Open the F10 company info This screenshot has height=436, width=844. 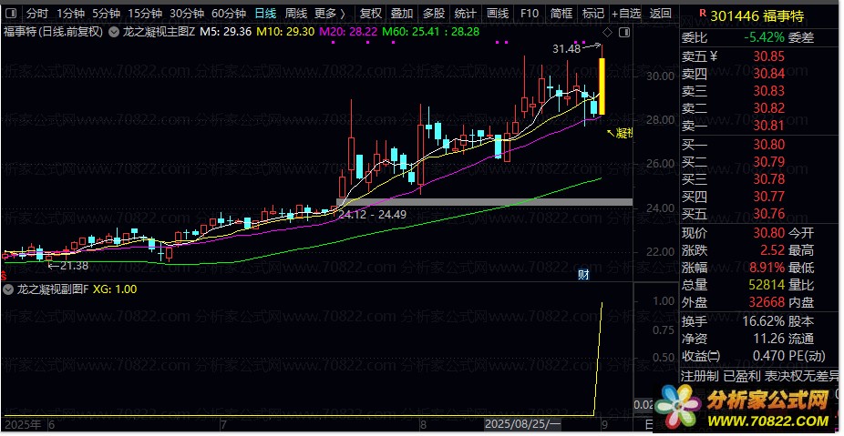point(530,14)
